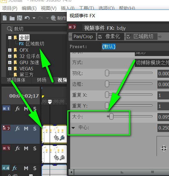Click track 1 fx icon

pos(17,109)
